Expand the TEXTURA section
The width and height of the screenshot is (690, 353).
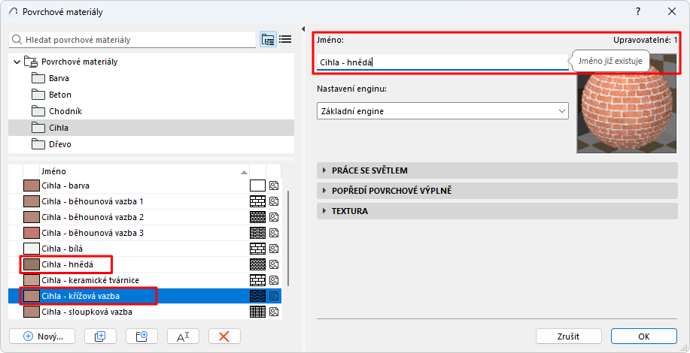tap(324, 211)
